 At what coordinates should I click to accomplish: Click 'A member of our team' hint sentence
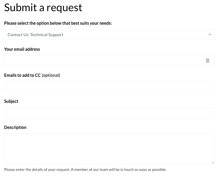(119, 170)
